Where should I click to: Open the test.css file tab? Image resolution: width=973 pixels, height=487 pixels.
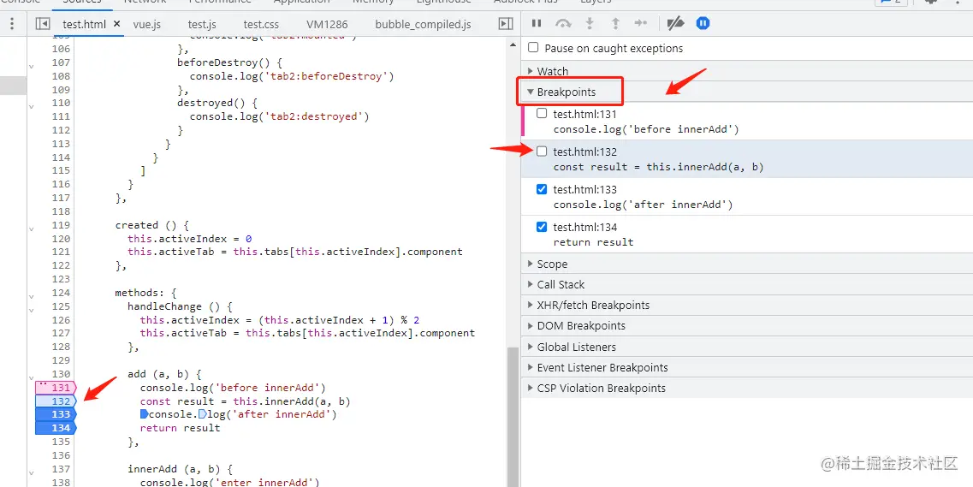click(x=261, y=24)
